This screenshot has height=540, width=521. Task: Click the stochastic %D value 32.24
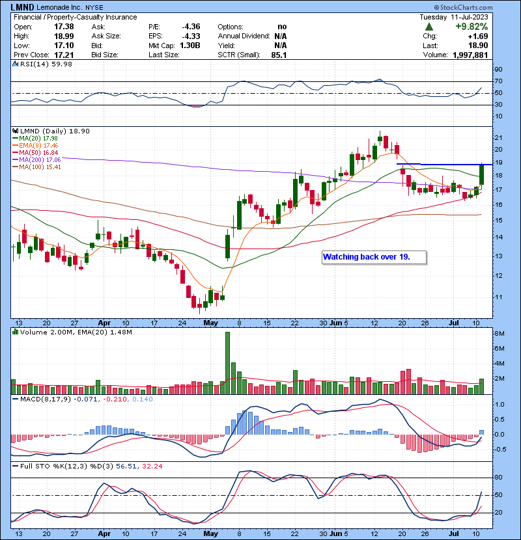point(152,466)
